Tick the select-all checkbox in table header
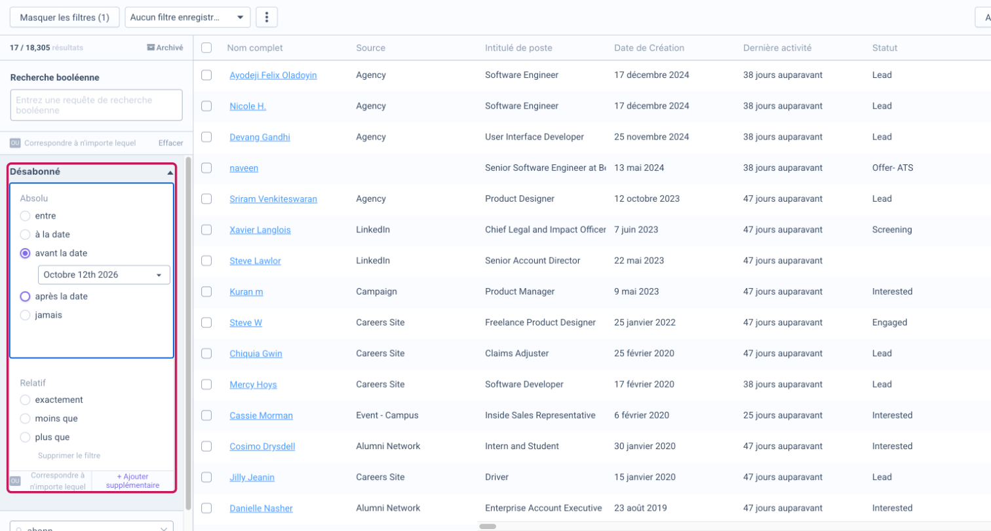Screen dimensions: 991x531 point(206,48)
